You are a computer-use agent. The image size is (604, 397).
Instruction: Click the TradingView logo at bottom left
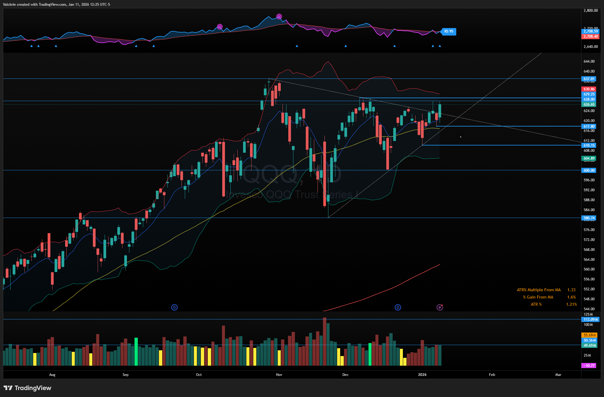coord(27,388)
